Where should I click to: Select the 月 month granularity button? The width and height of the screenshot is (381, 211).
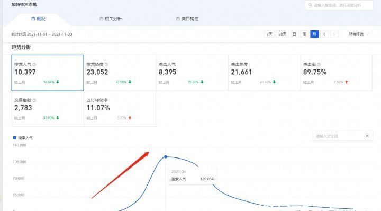click(x=314, y=34)
